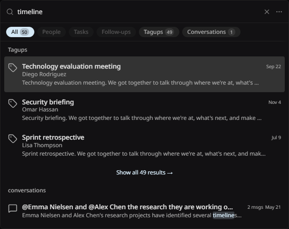Click Show all 49 results link
Screen dimensions: 289x229
pyautogui.click(x=144, y=173)
